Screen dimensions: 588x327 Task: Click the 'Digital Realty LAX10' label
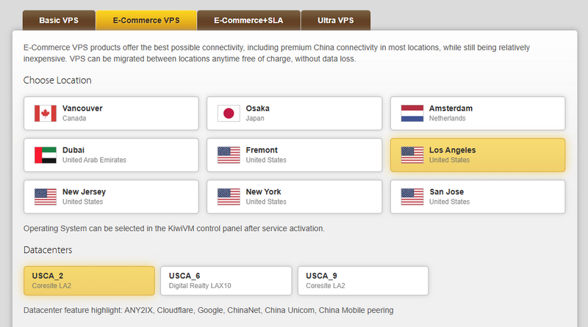pyautogui.click(x=200, y=286)
